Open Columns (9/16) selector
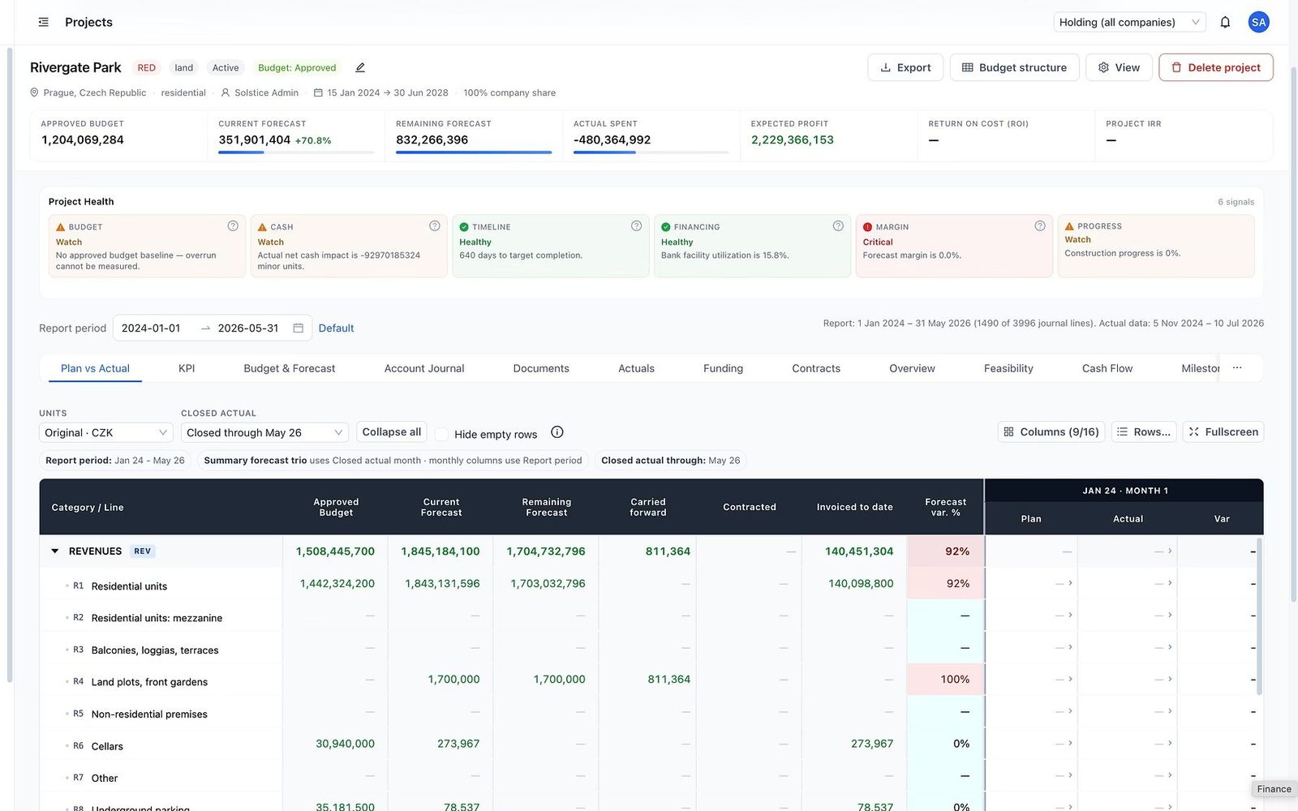The image size is (1298, 811). point(1051,431)
